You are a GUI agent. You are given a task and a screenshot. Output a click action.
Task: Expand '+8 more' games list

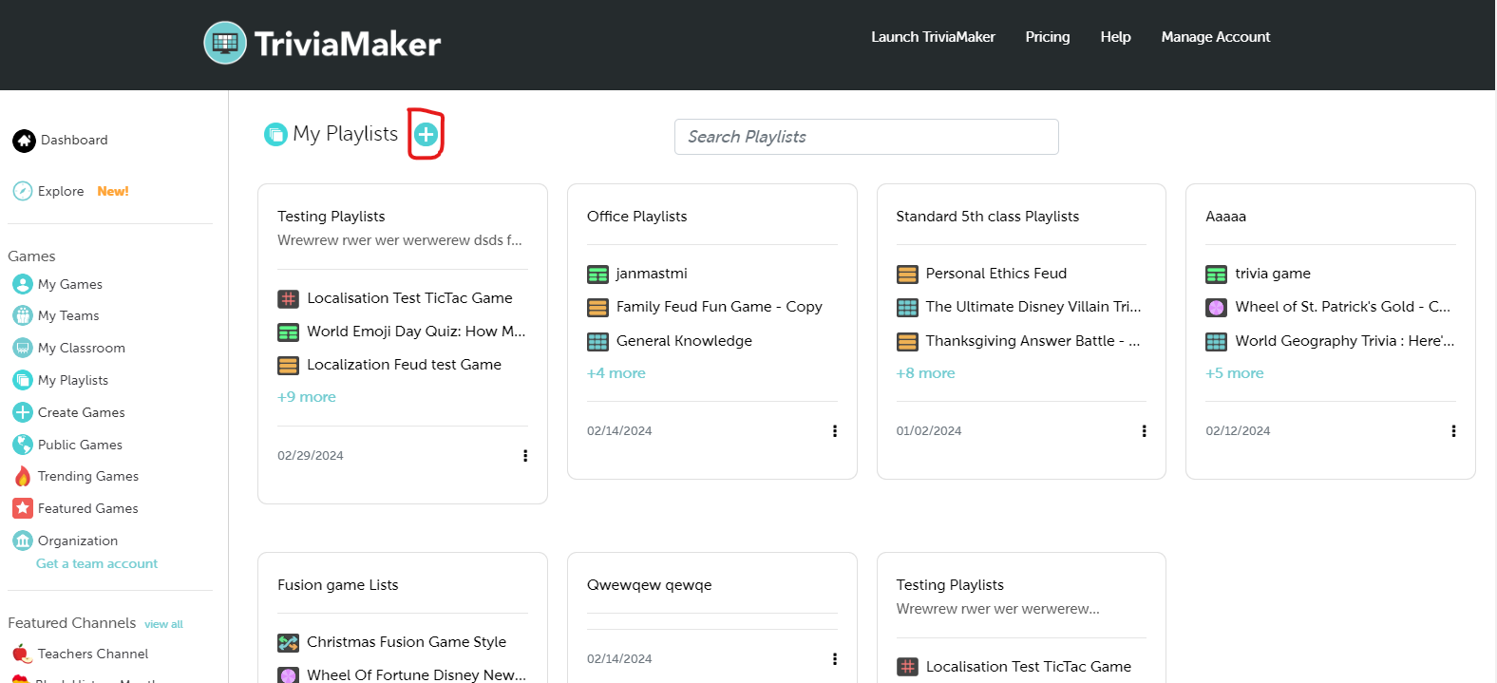(925, 373)
